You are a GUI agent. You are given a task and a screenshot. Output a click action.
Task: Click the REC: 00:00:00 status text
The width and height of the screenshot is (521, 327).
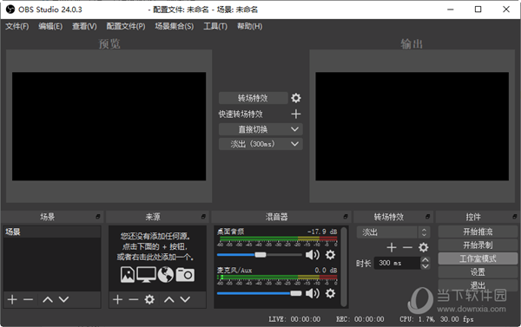359,319
